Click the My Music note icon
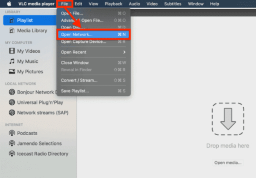 [x=12, y=61]
